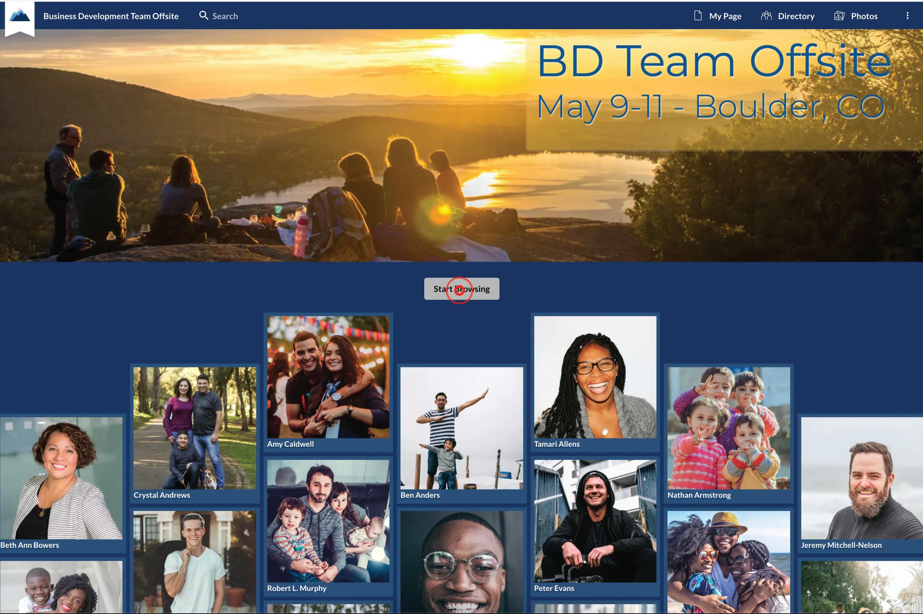This screenshot has height=614, width=923.
Task: Go to the Directory section
Action: 796,16
